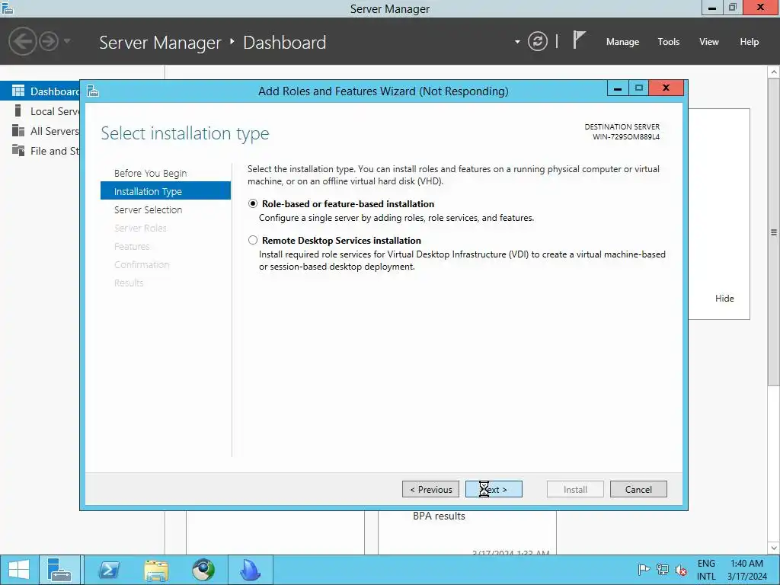Viewport: 780px width, 585px height.
Task: Open the browser icon in the taskbar
Action: click(203, 570)
